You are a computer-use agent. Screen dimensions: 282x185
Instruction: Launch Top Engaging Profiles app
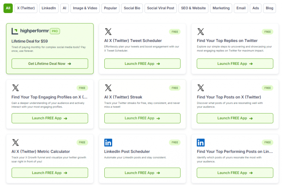coord(50,118)
